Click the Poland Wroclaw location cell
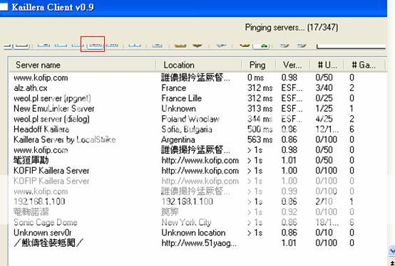The height and width of the screenshot is (266, 395). click(190, 119)
